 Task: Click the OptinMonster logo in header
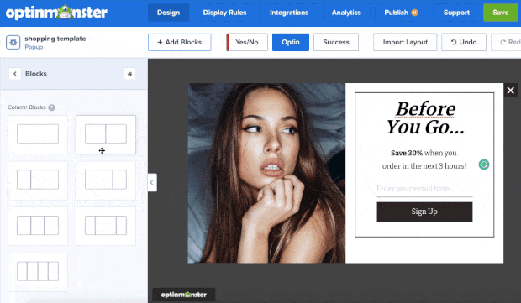56,13
